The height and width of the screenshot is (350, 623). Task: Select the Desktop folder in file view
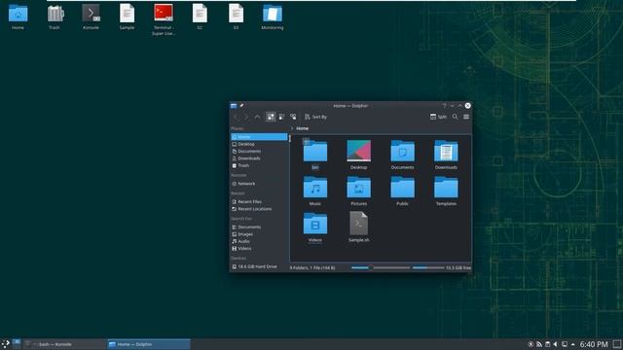tap(359, 154)
